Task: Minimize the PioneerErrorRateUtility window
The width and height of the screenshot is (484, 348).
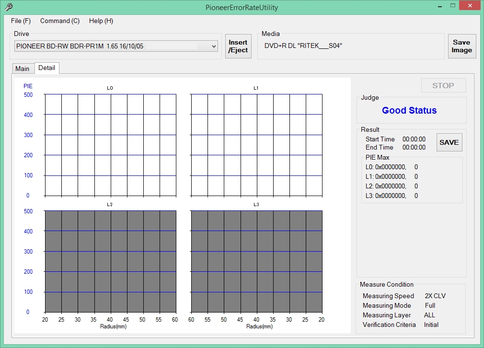Action: point(439,6)
